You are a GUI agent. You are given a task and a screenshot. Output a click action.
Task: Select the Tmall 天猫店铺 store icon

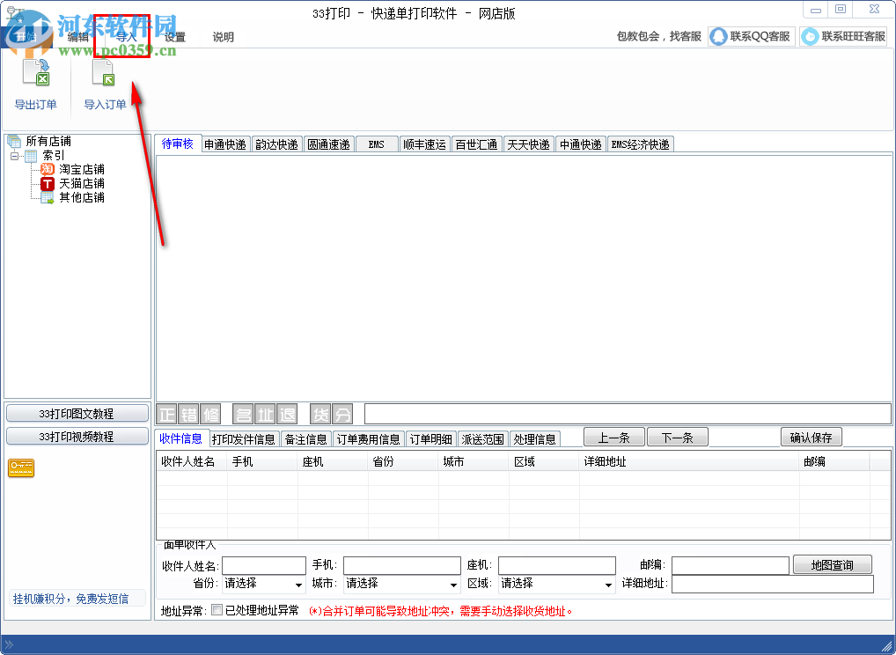[x=48, y=183]
